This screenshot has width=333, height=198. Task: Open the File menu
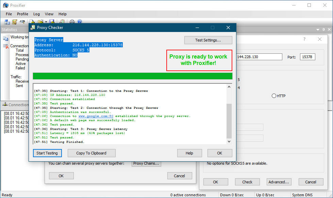pyautogui.click(x=9, y=14)
